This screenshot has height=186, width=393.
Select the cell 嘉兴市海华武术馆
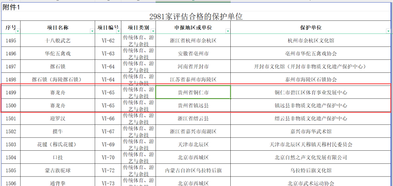[310, 131]
